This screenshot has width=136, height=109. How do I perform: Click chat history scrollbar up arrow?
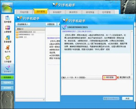pyautogui.click(x=132, y=31)
